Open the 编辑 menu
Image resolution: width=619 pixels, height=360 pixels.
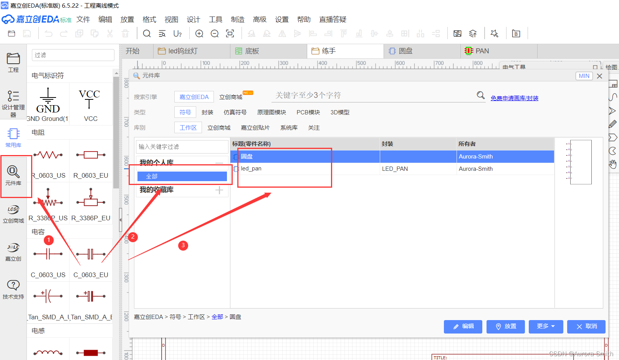pyautogui.click(x=105, y=19)
